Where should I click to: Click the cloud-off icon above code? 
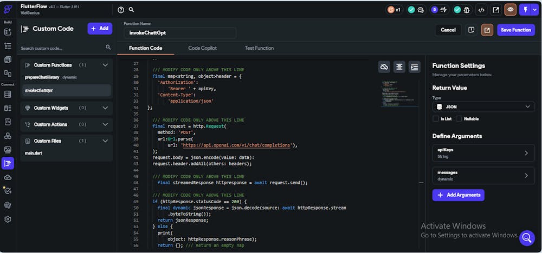tap(384, 67)
